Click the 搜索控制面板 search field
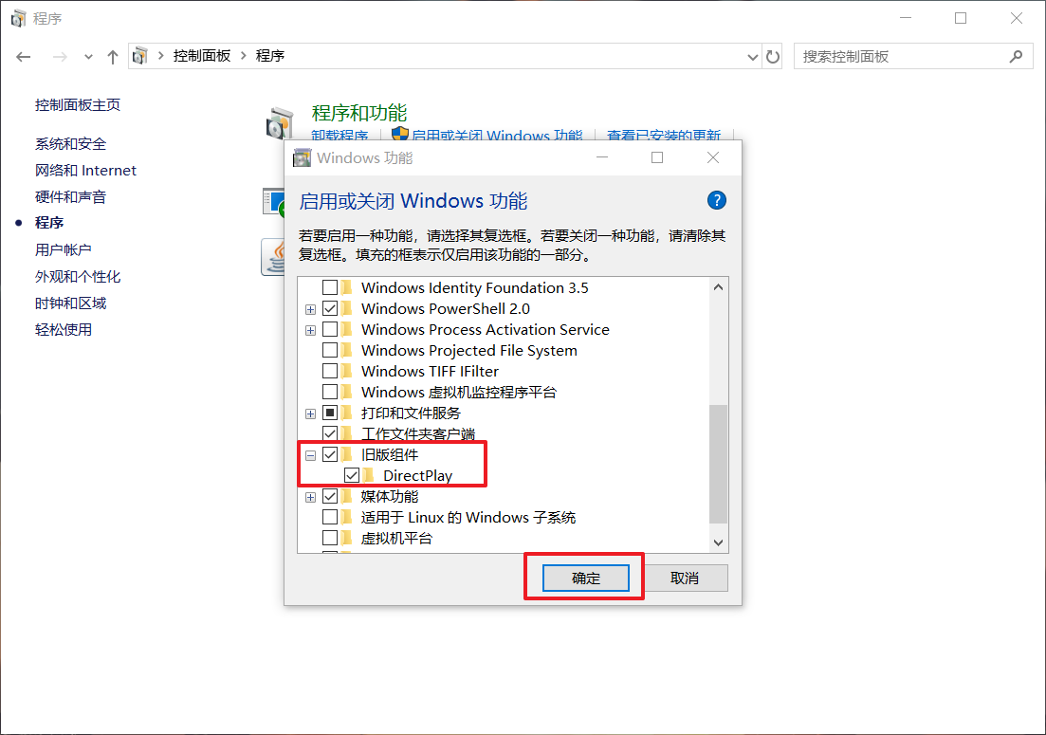Viewport: 1046px width, 735px height. 903,57
